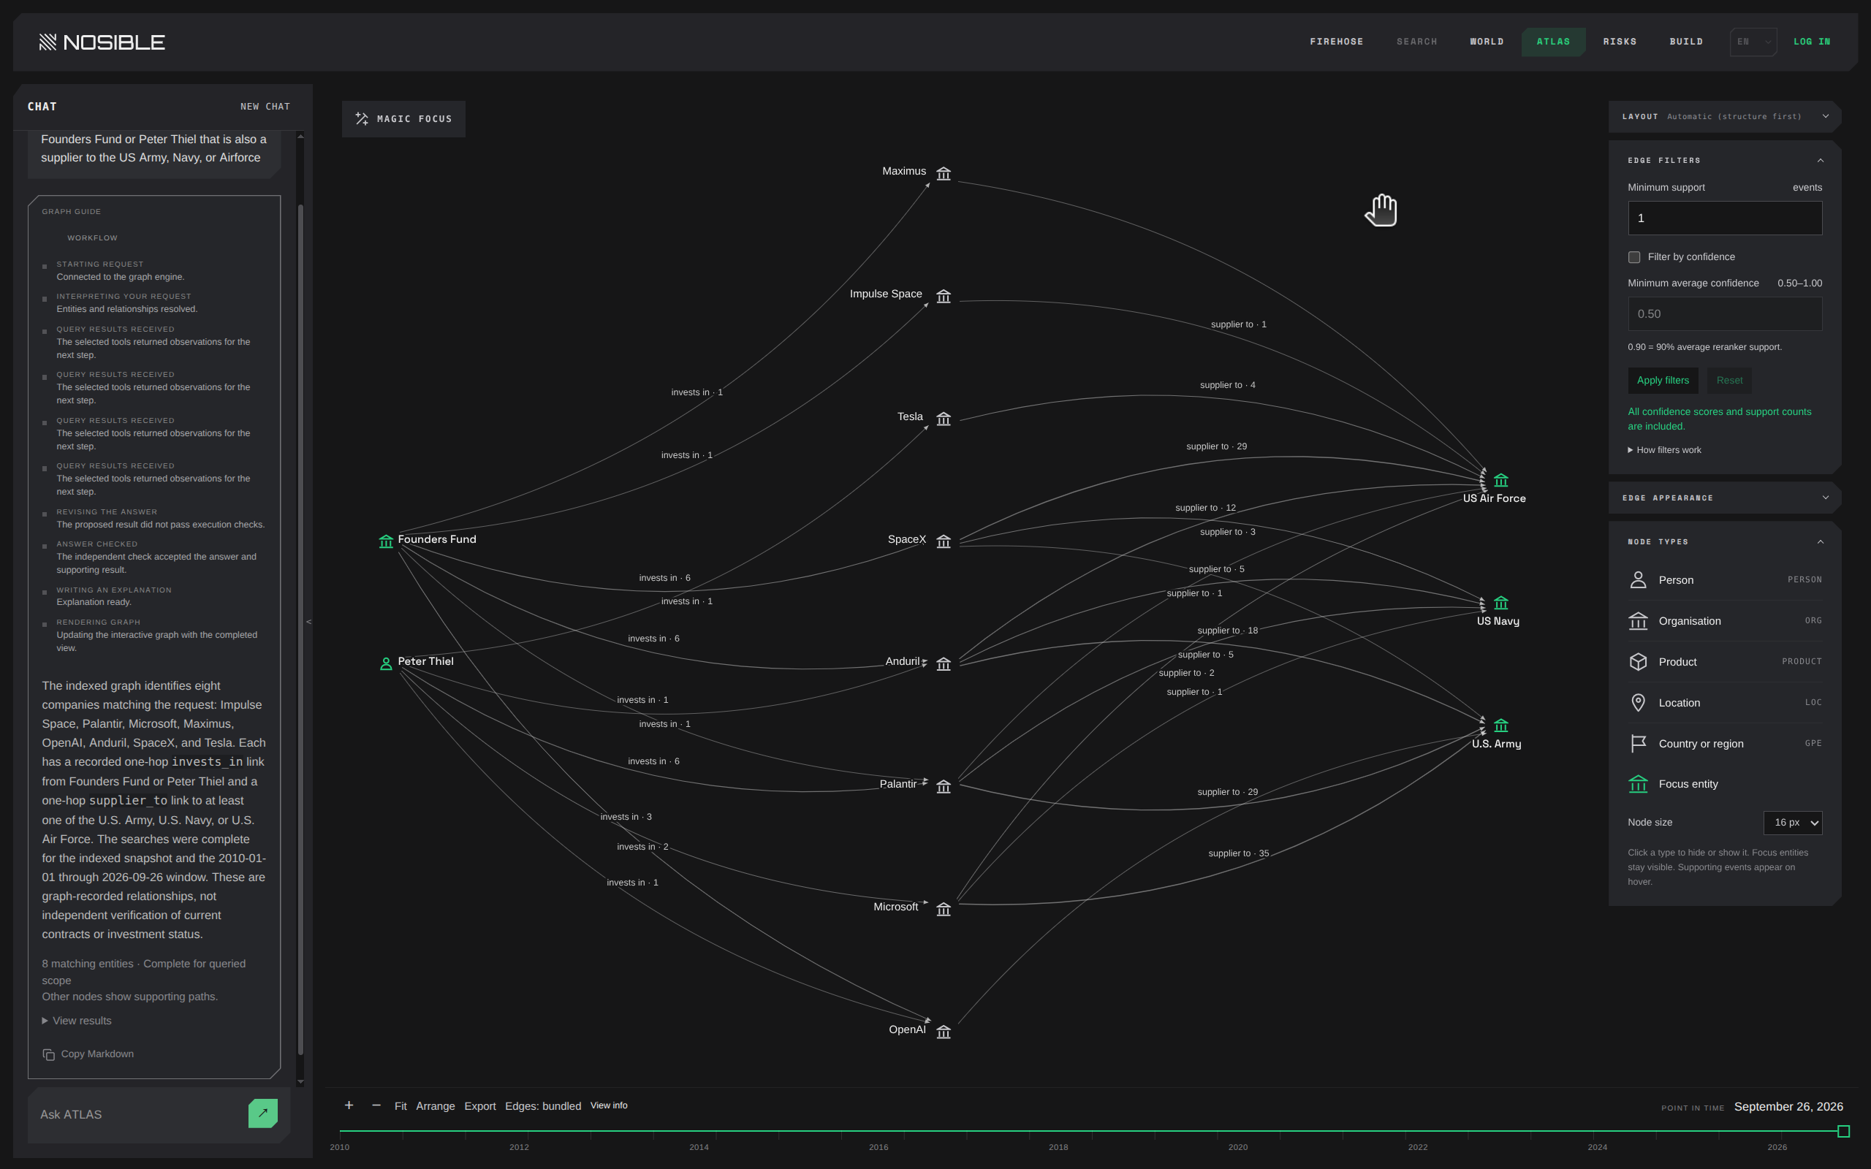Open the Risks tab
Viewport: 1871px width, 1169px height.
click(1619, 42)
